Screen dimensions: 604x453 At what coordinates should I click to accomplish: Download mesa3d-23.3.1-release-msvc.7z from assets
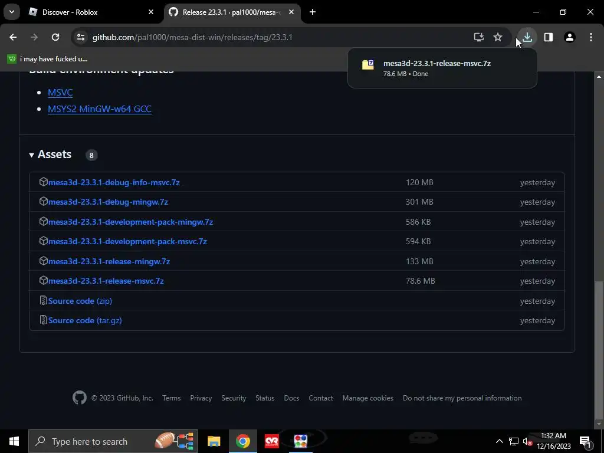point(106,281)
